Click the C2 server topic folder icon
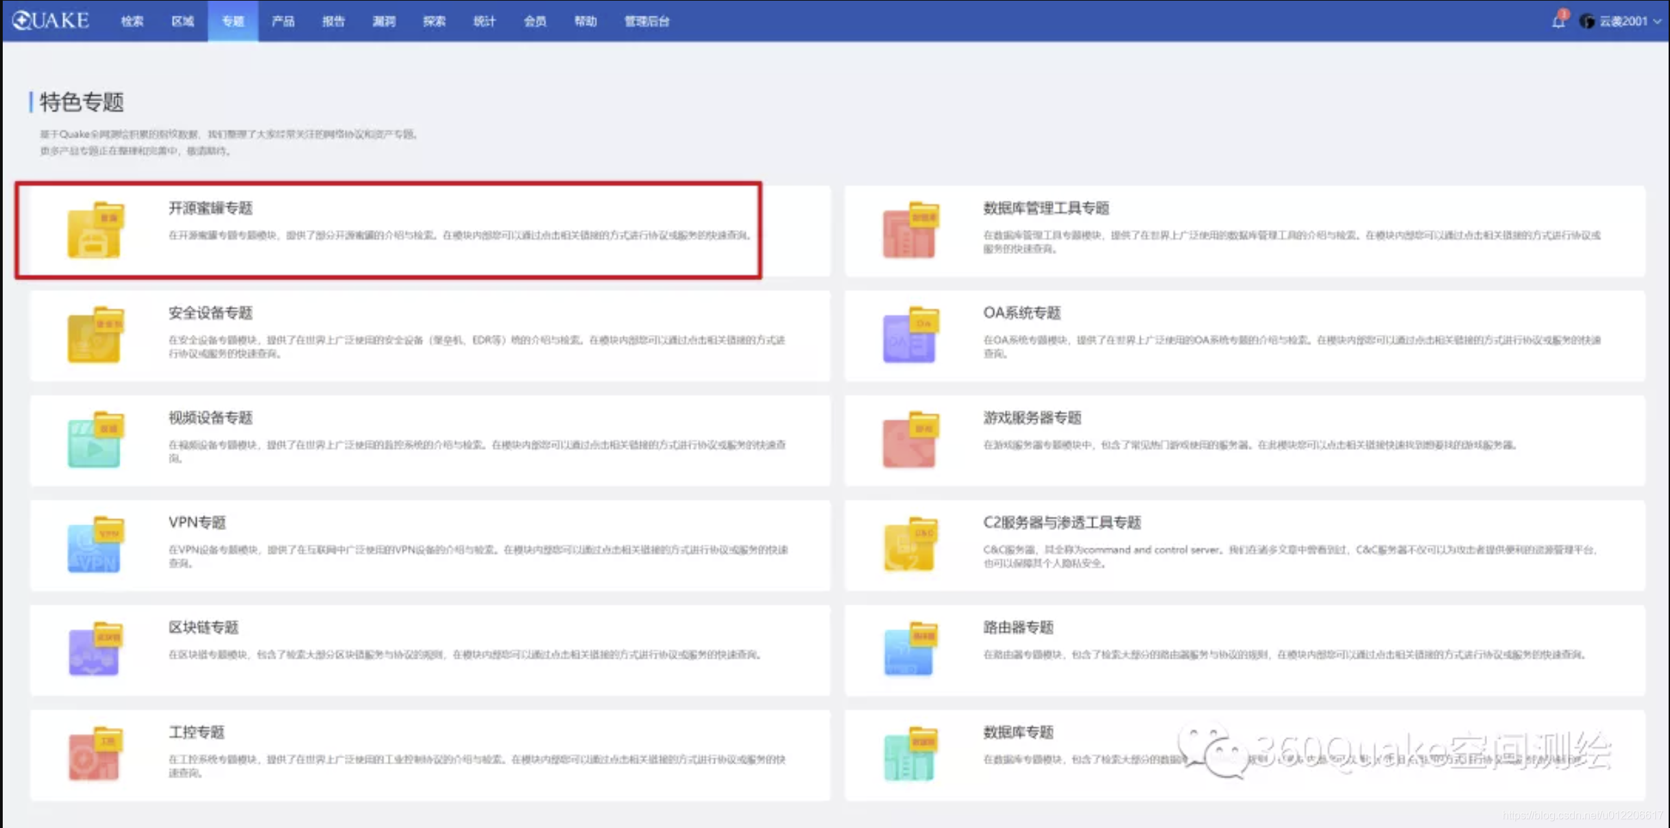This screenshot has height=828, width=1670. click(x=910, y=545)
